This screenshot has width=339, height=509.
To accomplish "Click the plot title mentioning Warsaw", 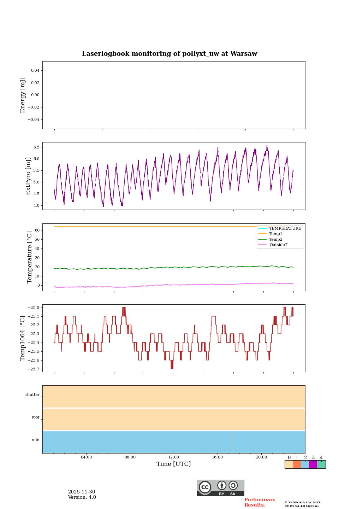I will tap(169, 54).
